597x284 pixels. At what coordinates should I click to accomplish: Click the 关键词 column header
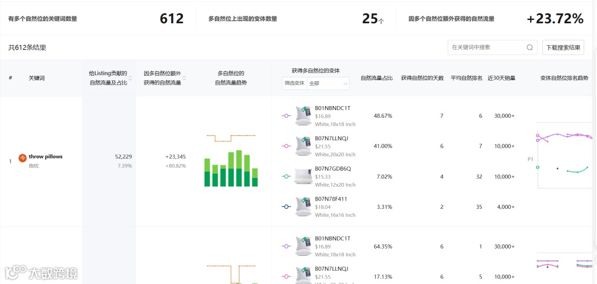(36, 78)
